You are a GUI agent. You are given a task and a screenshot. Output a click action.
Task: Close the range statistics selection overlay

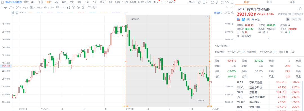pyautogui.click(x=207, y=17)
